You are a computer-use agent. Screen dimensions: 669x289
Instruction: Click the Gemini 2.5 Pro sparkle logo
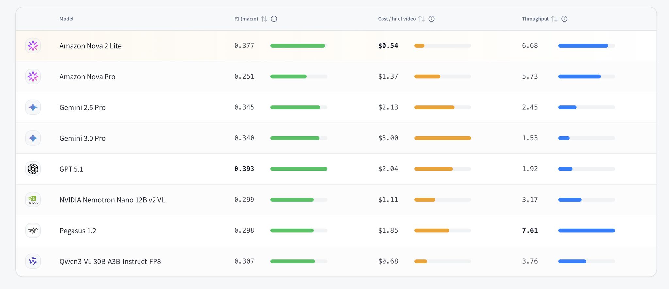33,107
